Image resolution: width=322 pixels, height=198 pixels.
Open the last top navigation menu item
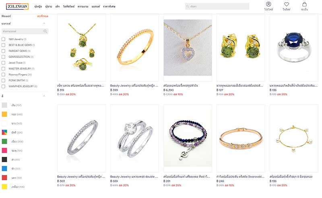point(109,6)
